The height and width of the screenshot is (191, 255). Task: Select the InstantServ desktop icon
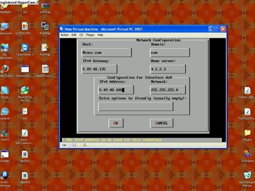(25, 69)
